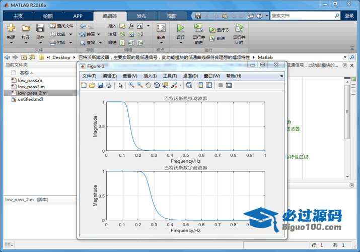Screen dimensions: 360x252
Task: Select low_pass3.m in Current Folder
Action: (31, 87)
